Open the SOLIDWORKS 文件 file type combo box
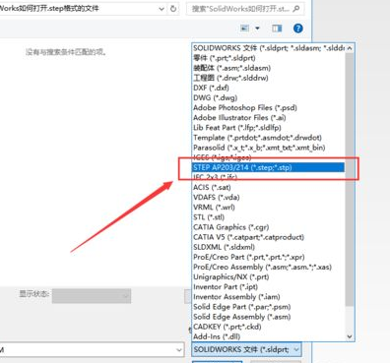 [246, 349]
